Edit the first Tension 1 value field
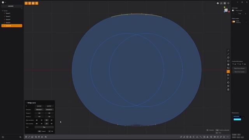Image resolution: width=249 pixels, height=140 pixels. (x=39, y=113)
